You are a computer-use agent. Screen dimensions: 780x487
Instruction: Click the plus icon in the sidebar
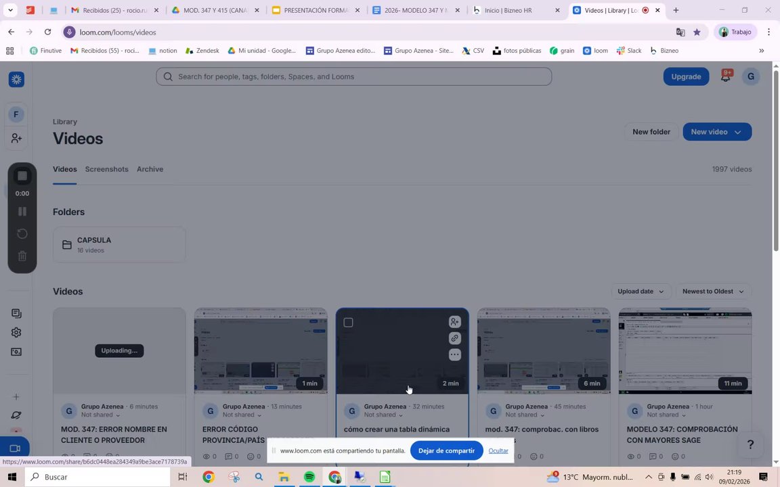16,396
